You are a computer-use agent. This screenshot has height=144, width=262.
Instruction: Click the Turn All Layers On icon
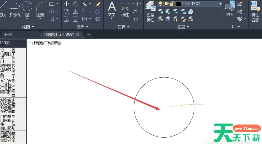[160, 19]
